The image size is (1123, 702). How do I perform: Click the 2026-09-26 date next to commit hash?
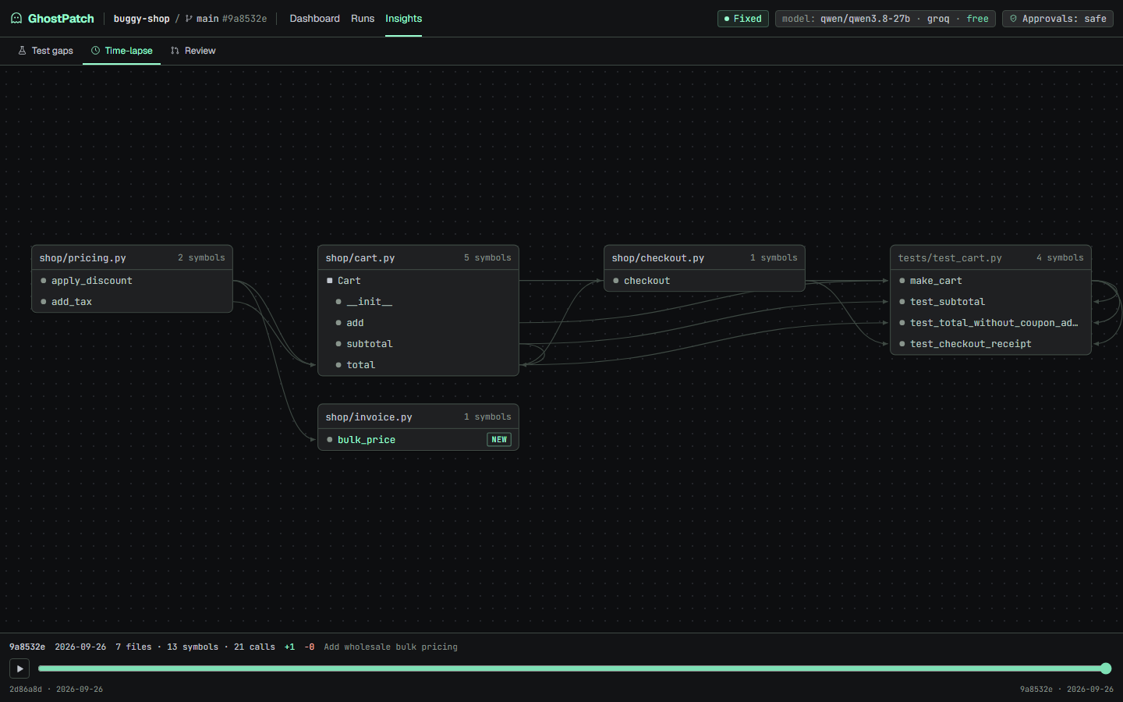[x=80, y=647]
